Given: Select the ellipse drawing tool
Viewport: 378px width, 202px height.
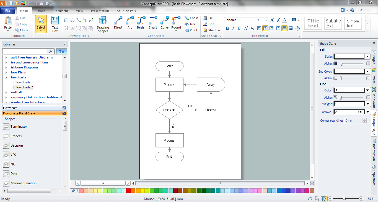Looking at the screenshot, I should click(x=73, y=20).
